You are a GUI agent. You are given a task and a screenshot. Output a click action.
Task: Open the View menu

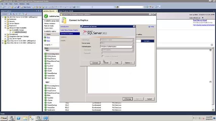coord(10,4)
